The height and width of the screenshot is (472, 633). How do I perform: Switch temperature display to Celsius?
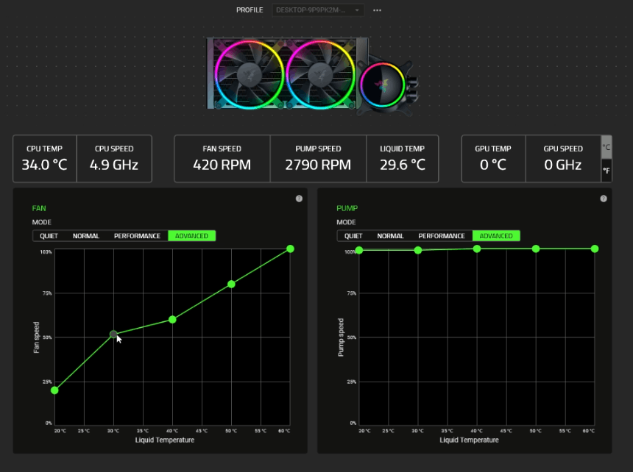(606, 147)
